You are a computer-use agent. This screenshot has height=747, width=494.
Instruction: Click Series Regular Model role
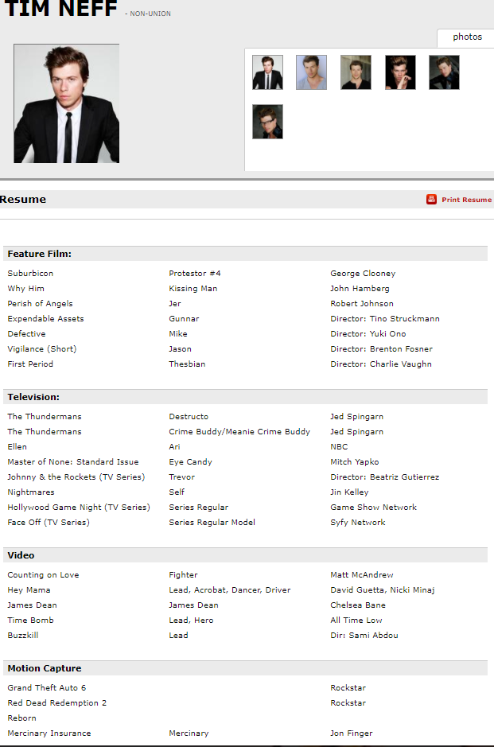pyautogui.click(x=212, y=522)
